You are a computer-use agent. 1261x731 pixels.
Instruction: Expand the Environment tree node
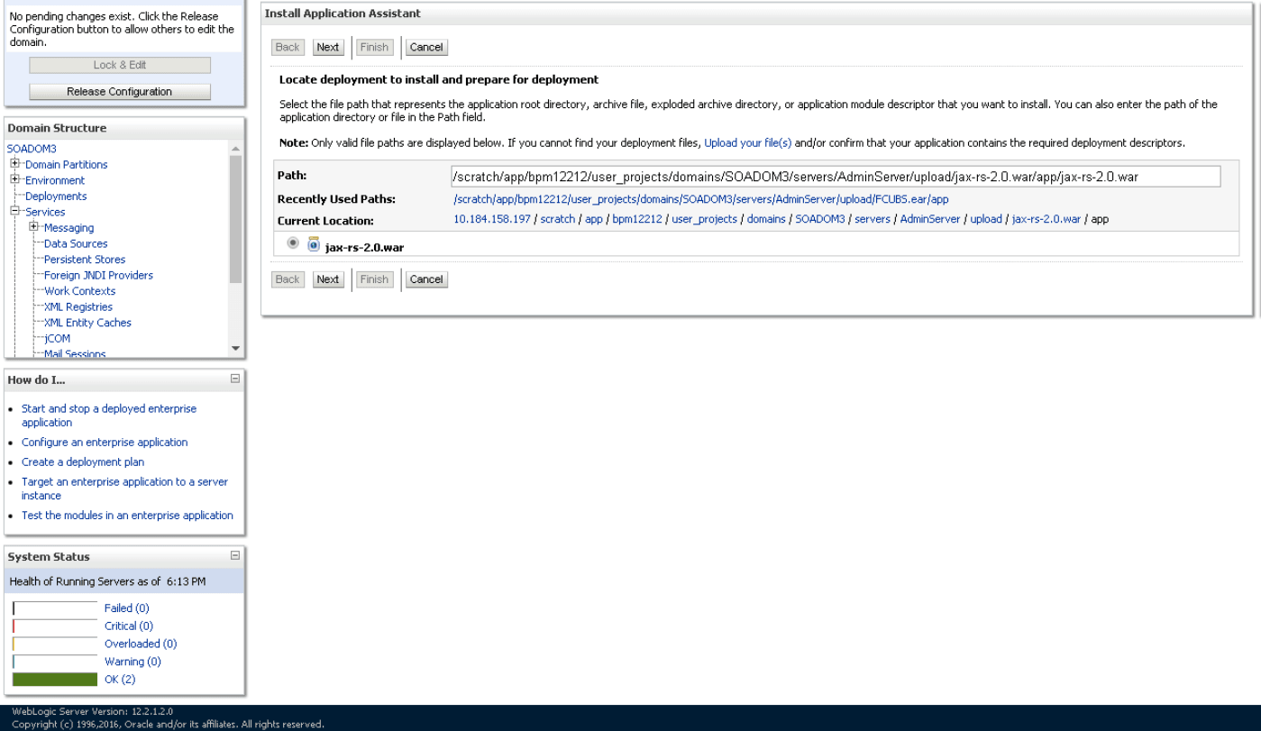coord(13,180)
